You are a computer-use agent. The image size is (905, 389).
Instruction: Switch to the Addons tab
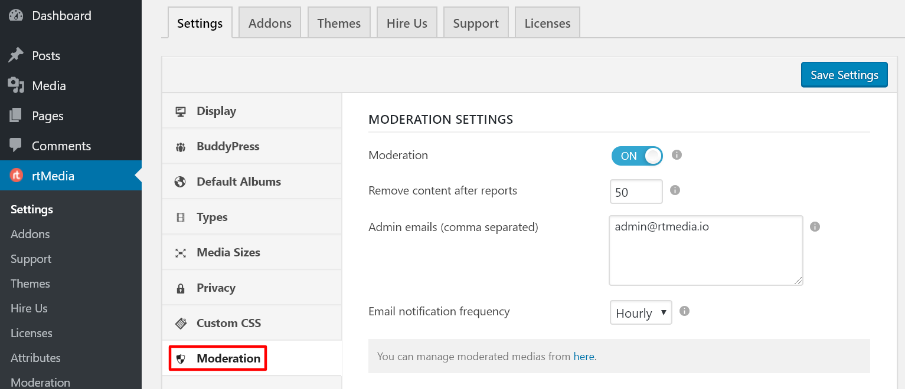(269, 22)
